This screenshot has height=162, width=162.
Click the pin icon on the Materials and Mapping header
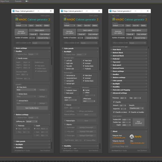[x=146, y=90]
